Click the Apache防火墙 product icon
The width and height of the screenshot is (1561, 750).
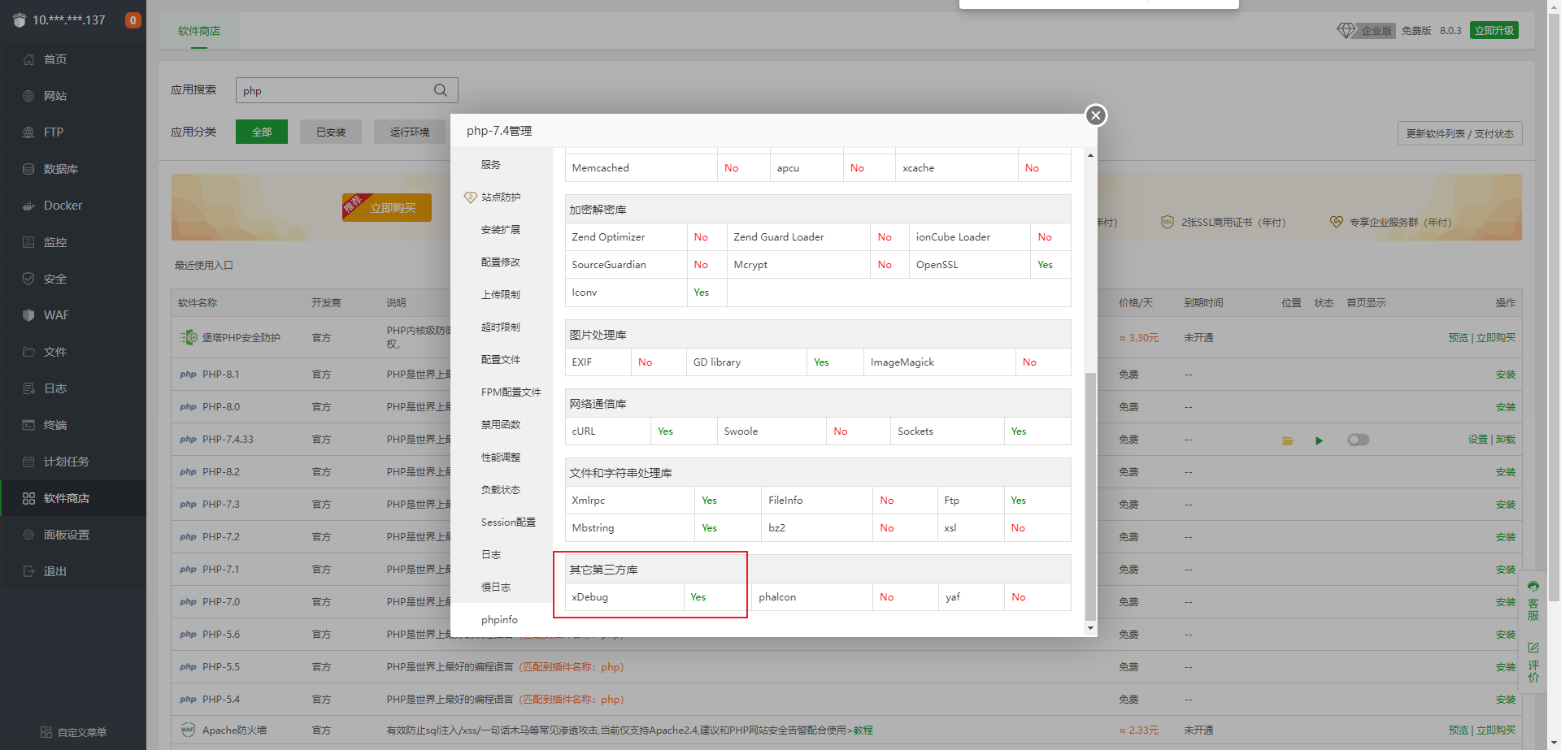pyautogui.click(x=188, y=730)
